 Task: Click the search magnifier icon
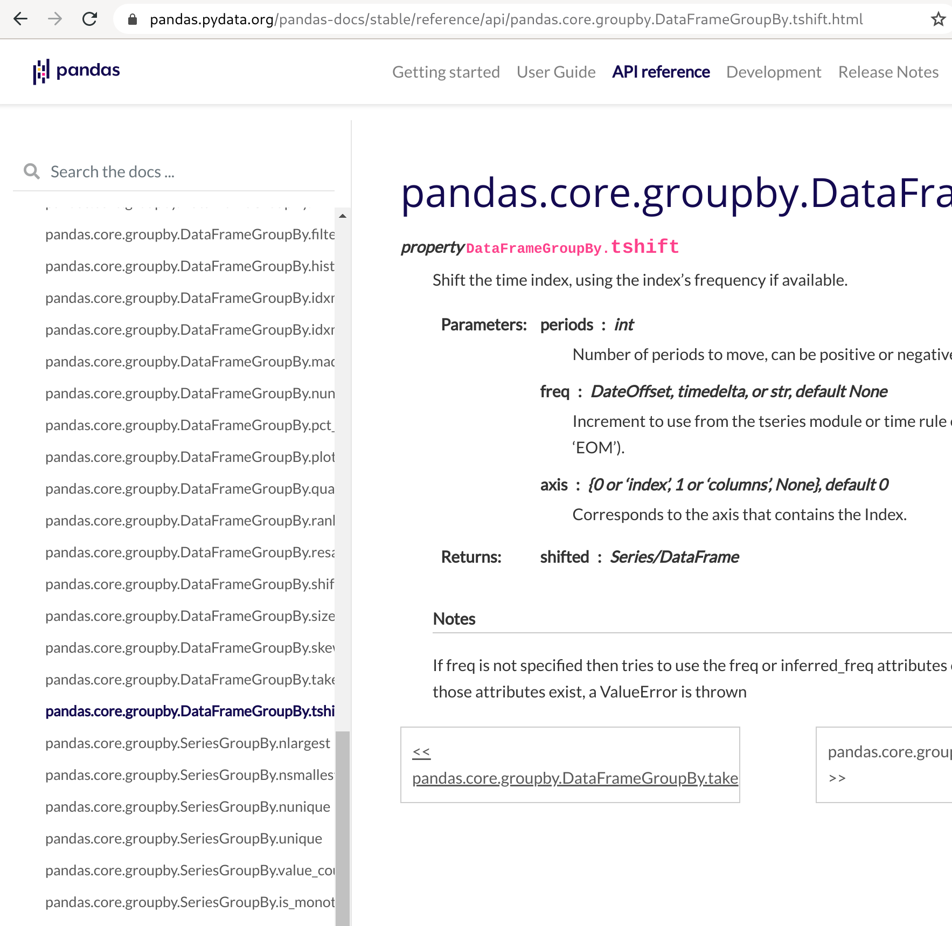(x=31, y=171)
